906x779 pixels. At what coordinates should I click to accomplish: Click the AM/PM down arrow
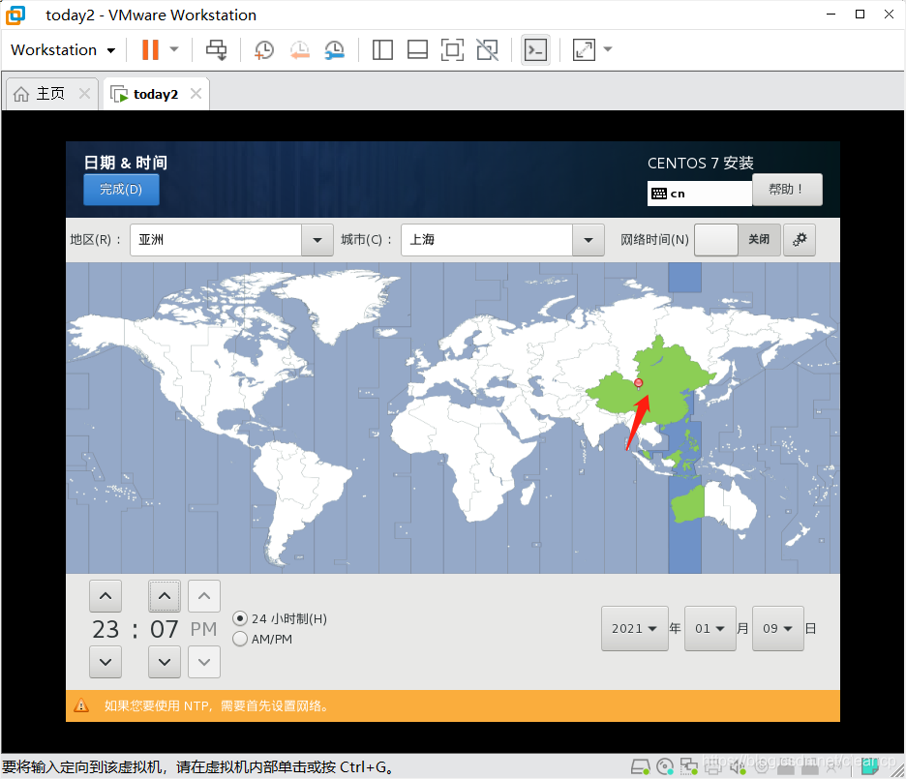204,662
